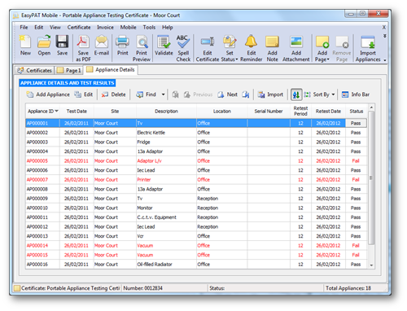Viewport: 407px width, 311px height.
Task: Go to first appliance record icon
Action: coord(176,94)
